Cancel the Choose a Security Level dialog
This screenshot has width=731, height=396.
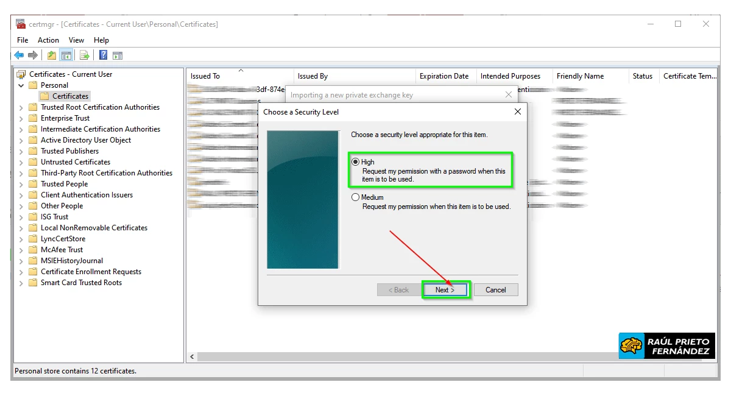[495, 290]
